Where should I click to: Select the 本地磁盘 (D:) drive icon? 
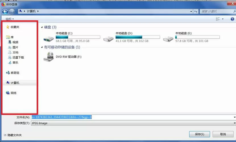click(108, 39)
